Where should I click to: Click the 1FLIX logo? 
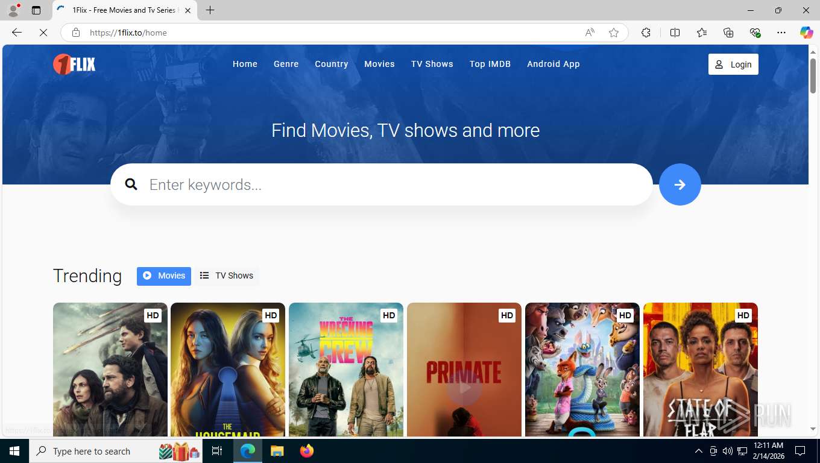(74, 64)
